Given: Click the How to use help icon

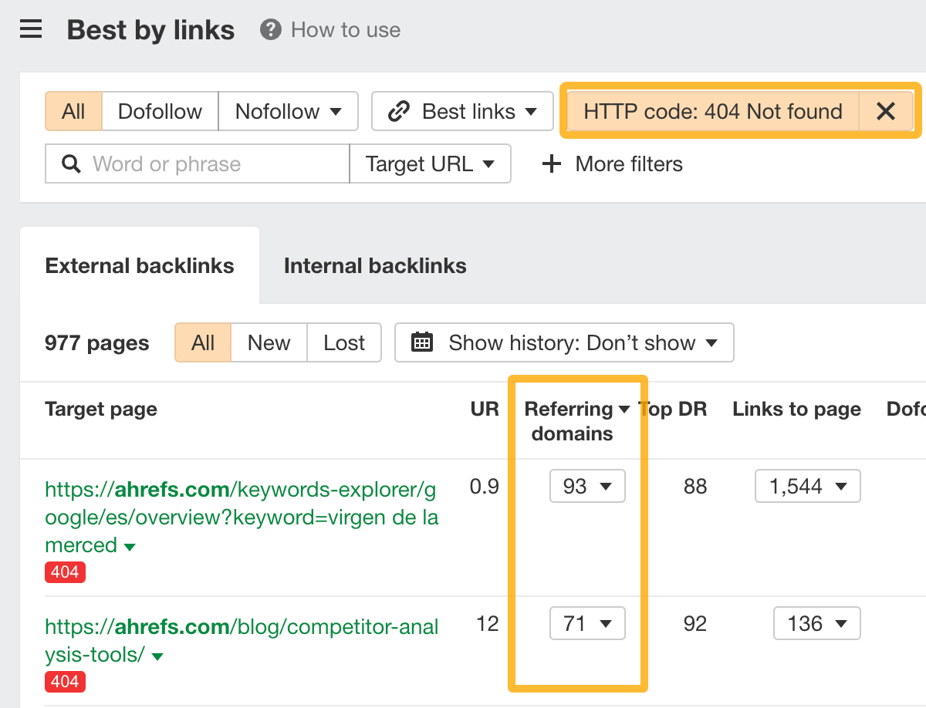Looking at the screenshot, I should point(269,29).
